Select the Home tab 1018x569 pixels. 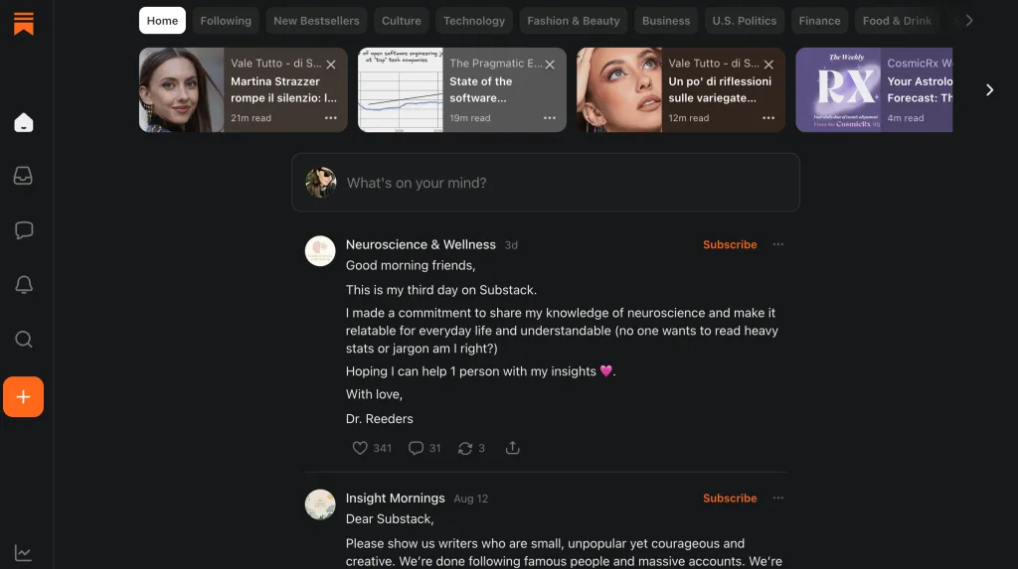[x=162, y=21]
